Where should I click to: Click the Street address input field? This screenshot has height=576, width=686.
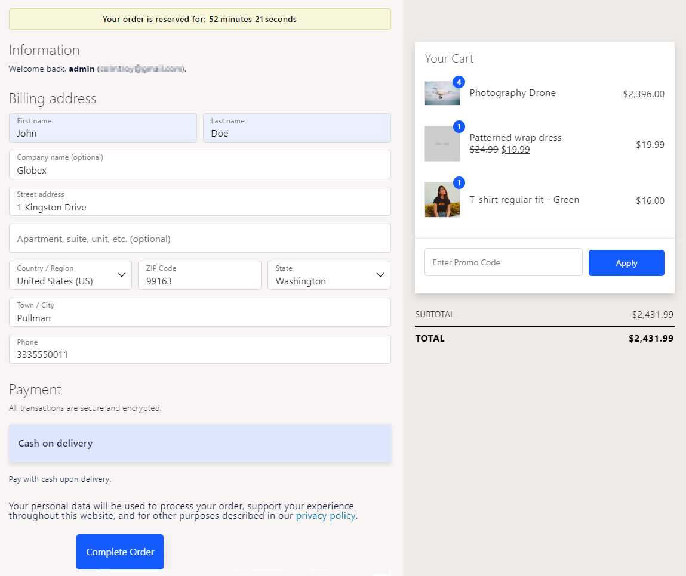click(200, 202)
